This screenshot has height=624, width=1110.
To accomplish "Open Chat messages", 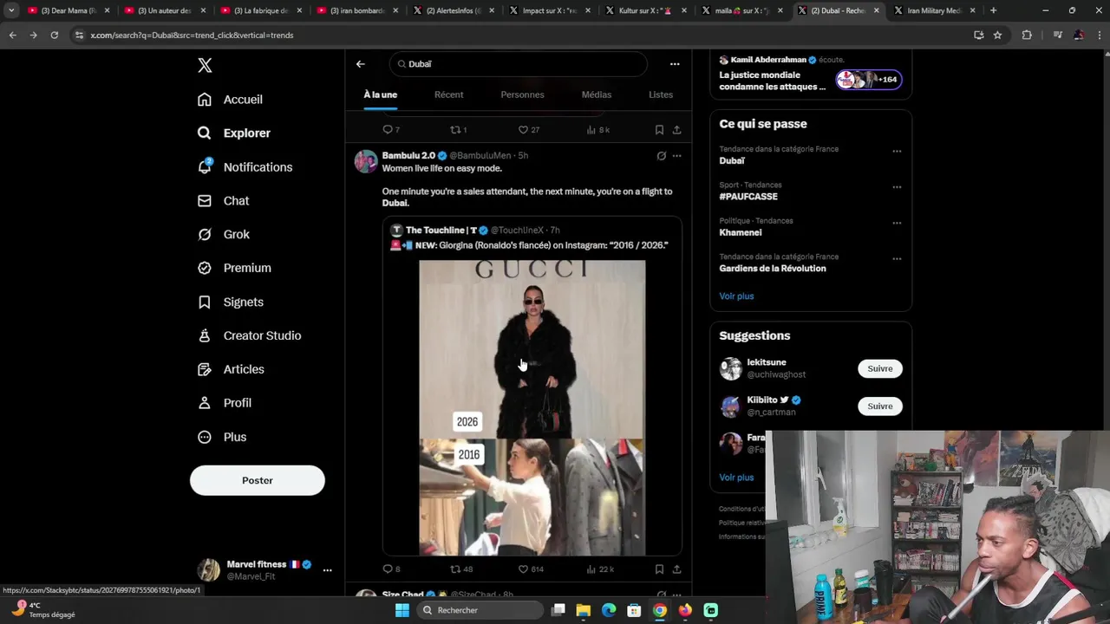I will 223,200.
